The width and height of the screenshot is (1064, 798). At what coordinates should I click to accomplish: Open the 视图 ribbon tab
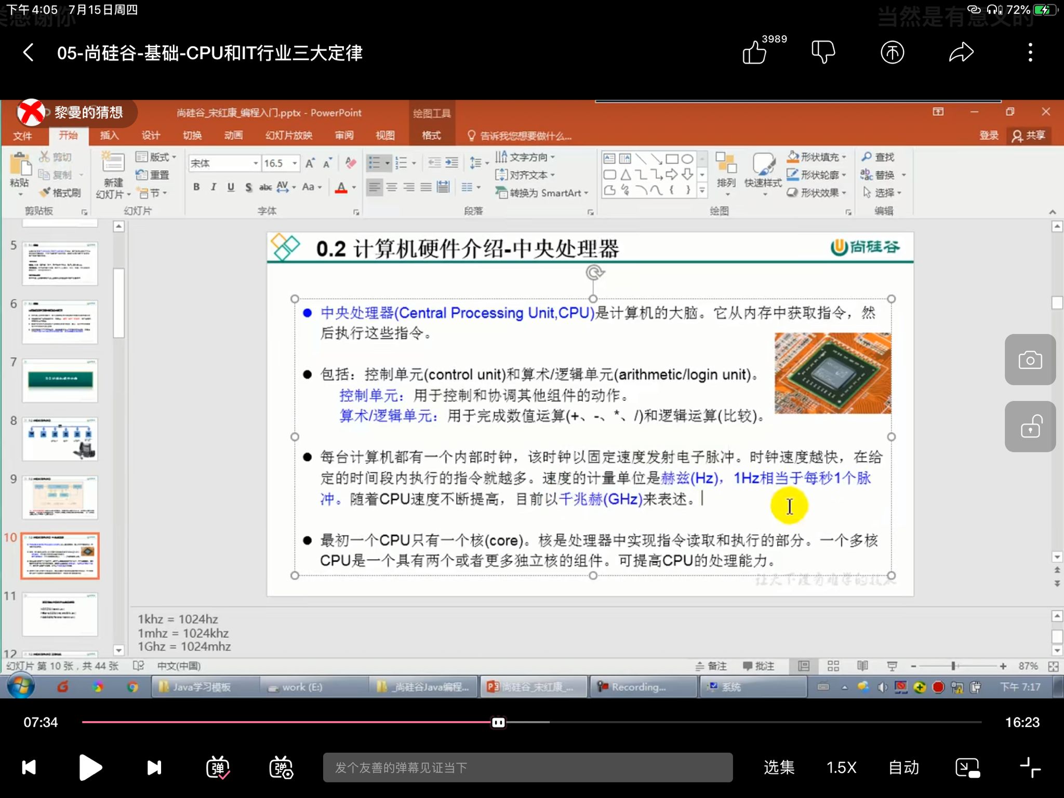coord(385,136)
